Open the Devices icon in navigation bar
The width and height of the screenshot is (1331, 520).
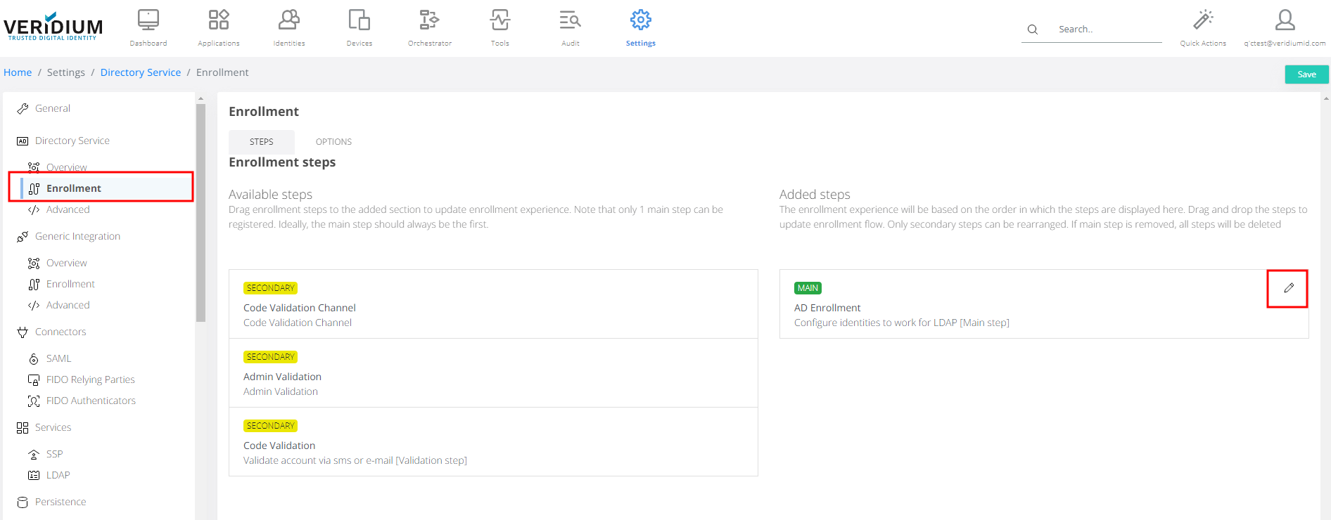(359, 20)
